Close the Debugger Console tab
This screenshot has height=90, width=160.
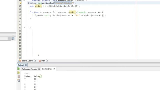coord(39,69)
